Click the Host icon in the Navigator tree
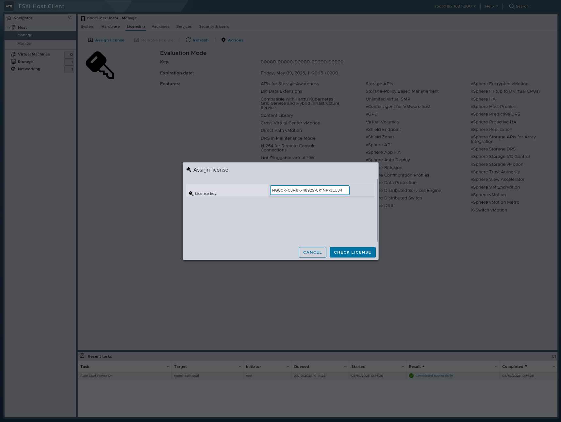 [x=14, y=27]
